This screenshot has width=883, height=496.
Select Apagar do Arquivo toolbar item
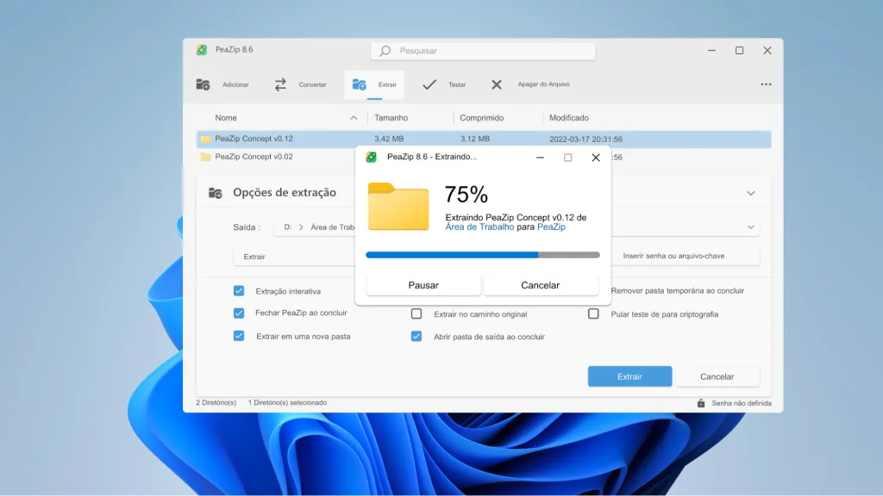click(x=530, y=84)
